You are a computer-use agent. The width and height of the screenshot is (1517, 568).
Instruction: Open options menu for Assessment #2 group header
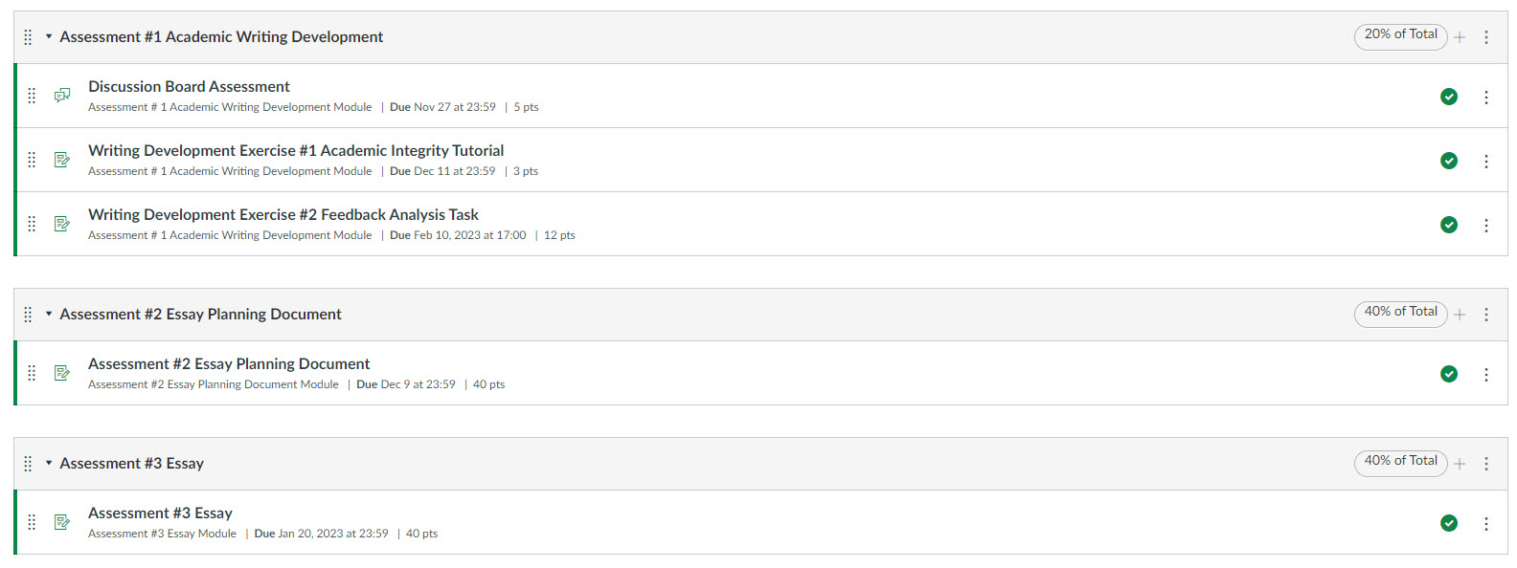click(1486, 315)
